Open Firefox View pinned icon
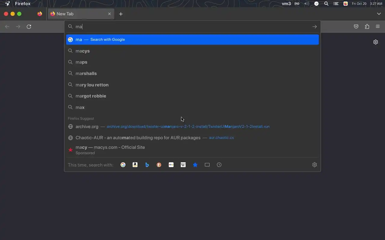Viewport: 385px width, 240px height. pyautogui.click(x=40, y=14)
